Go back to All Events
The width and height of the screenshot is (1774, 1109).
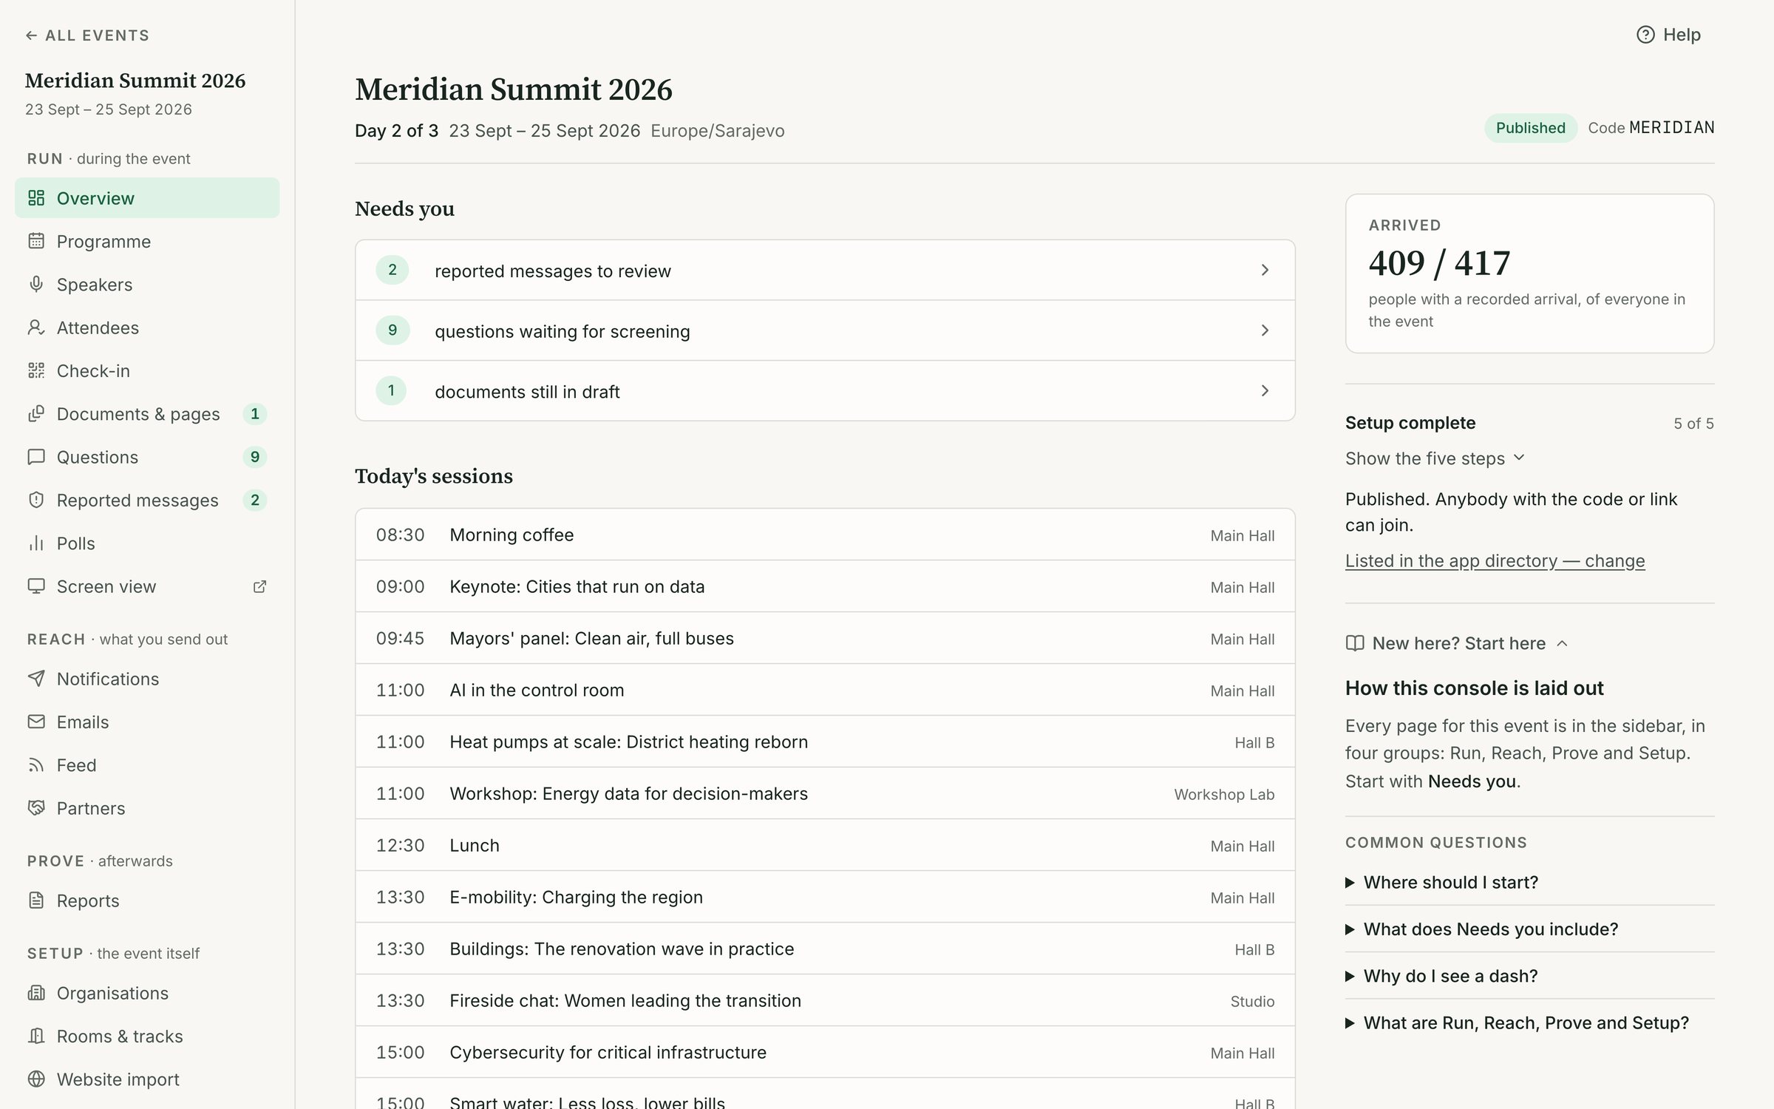tap(87, 35)
